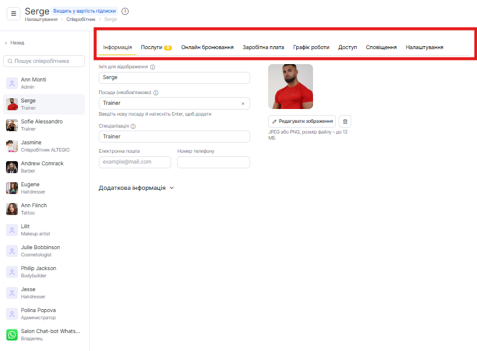Click info icon next to Посада label

coord(156,93)
